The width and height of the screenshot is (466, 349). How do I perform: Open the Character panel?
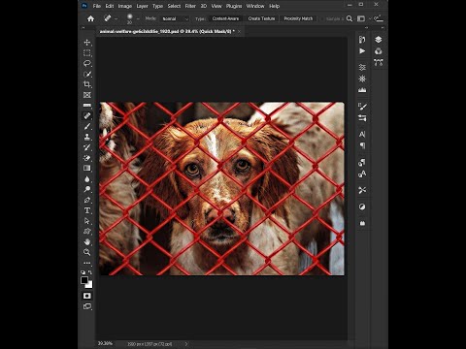tap(362, 134)
